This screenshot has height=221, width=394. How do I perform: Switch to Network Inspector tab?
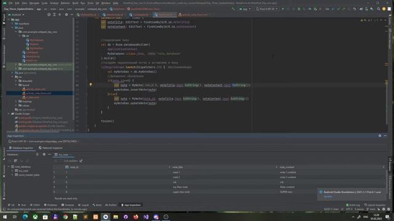[x=50, y=148]
